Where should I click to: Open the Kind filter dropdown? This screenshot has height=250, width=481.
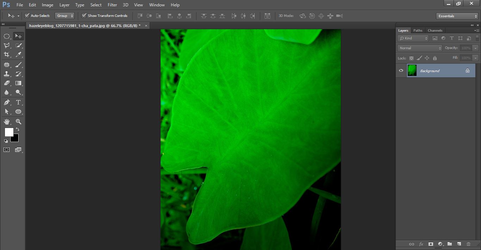point(413,38)
